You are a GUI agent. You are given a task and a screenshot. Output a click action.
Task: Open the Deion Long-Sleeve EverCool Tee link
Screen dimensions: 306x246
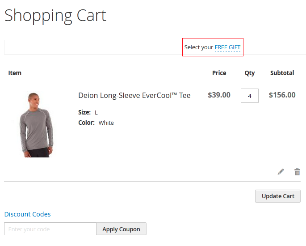coord(134,95)
